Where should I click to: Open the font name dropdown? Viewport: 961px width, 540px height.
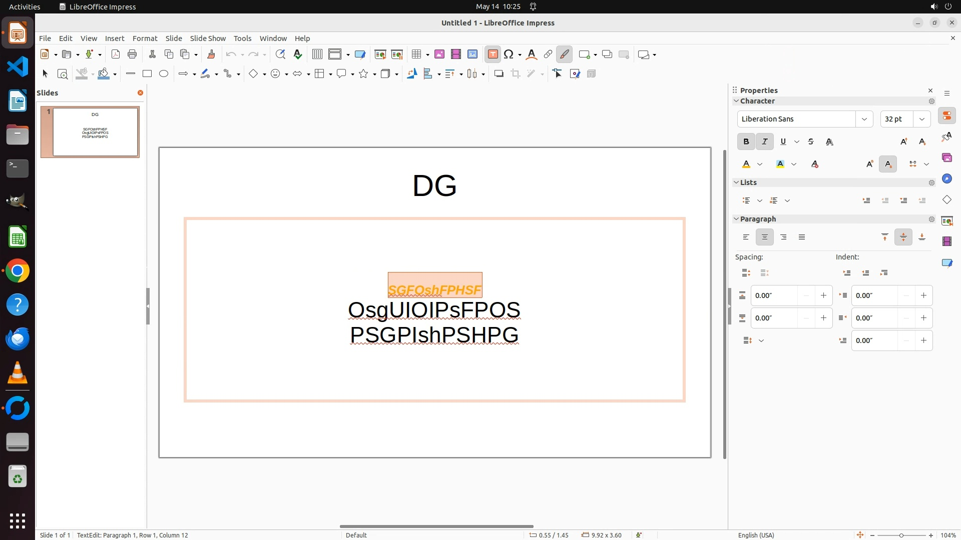[x=864, y=119]
